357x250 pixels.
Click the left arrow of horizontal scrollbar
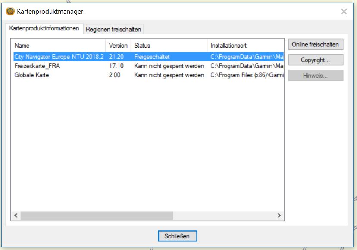coord(16,216)
